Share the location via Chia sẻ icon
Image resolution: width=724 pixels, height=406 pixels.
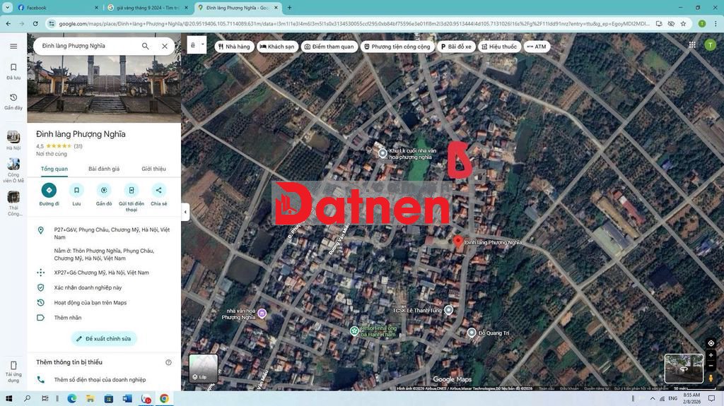coord(159,190)
